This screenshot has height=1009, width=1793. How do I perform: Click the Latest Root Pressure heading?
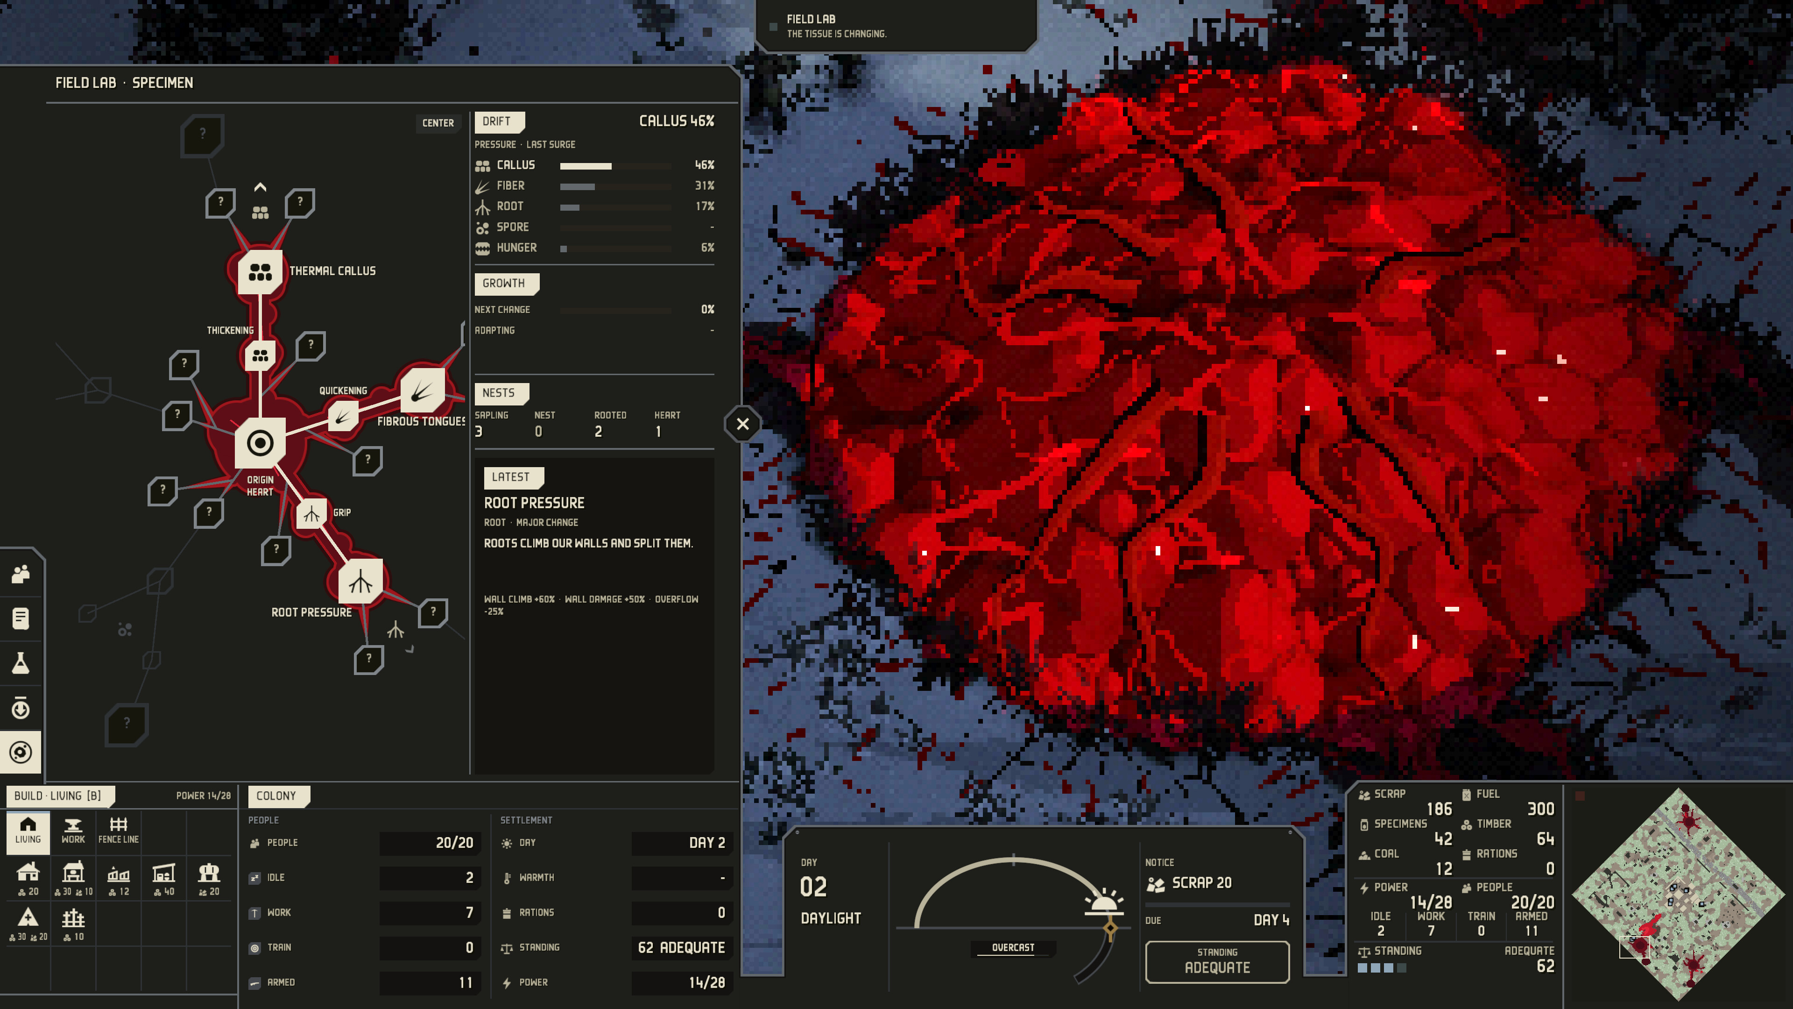534,503
